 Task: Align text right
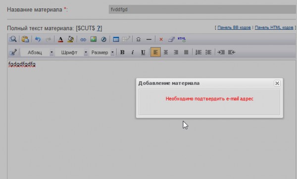pyautogui.click(x=176, y=52)
